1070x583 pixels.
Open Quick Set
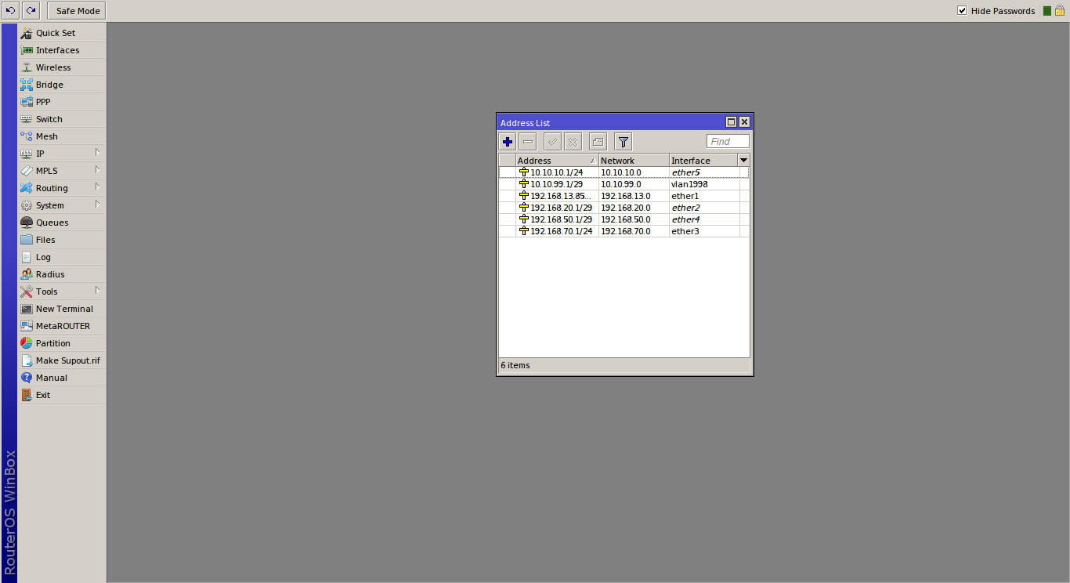coord(61,33)
